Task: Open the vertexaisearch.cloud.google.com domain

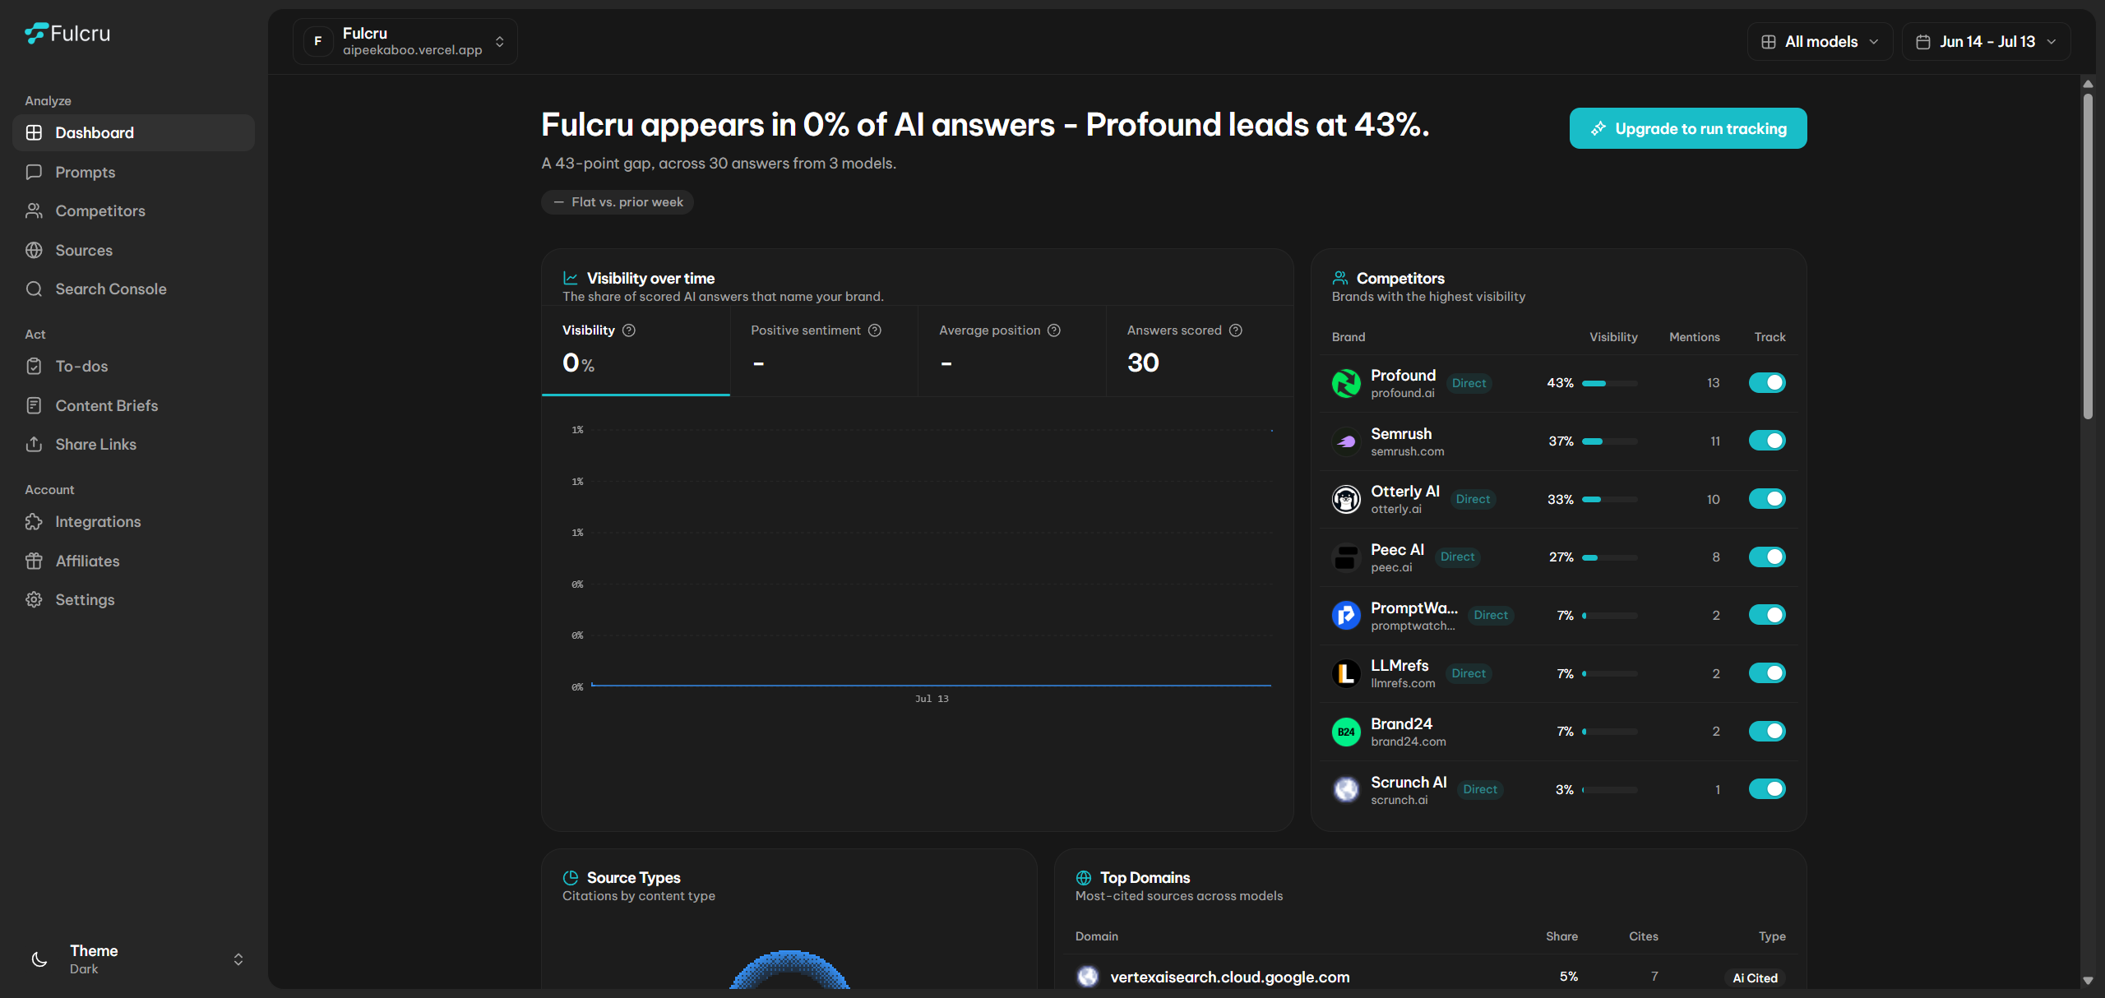Action: [1230, 977]
